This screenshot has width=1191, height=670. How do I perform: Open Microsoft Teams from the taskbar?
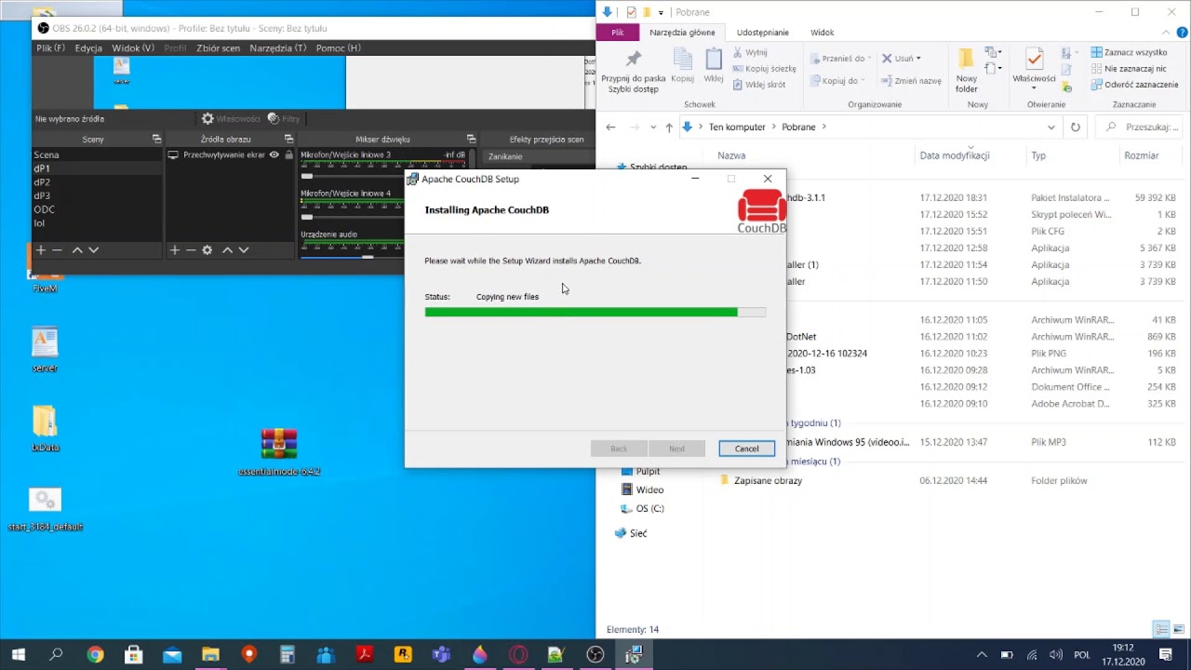[x=441, y=655]
